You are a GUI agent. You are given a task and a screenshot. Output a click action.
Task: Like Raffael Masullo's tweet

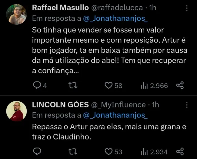(109, 86)
